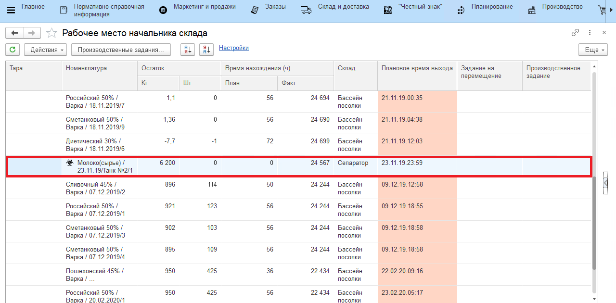616x303 pixels.
Task: Sort descending with the Я-А icon
Action: click(x=206, y=50)
